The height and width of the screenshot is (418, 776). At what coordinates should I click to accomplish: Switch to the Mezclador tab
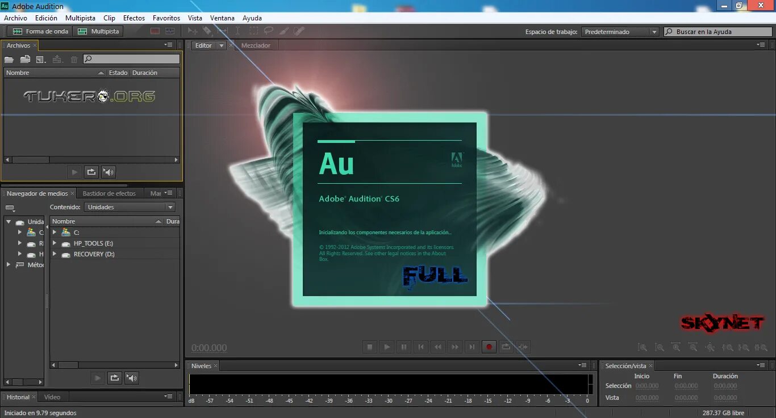[256, 45]
